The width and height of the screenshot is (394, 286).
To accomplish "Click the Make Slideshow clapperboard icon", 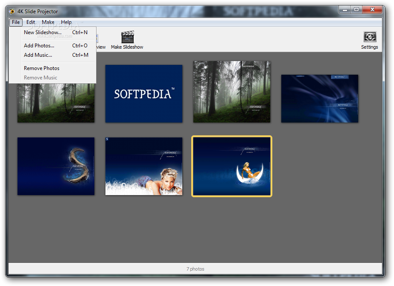I will [127, 37].
